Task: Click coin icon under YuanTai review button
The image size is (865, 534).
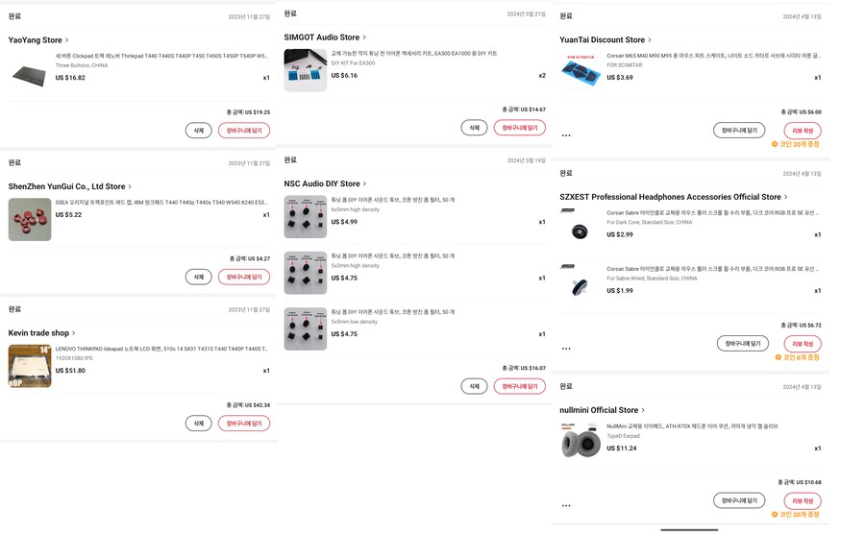Action: point(775,144)
